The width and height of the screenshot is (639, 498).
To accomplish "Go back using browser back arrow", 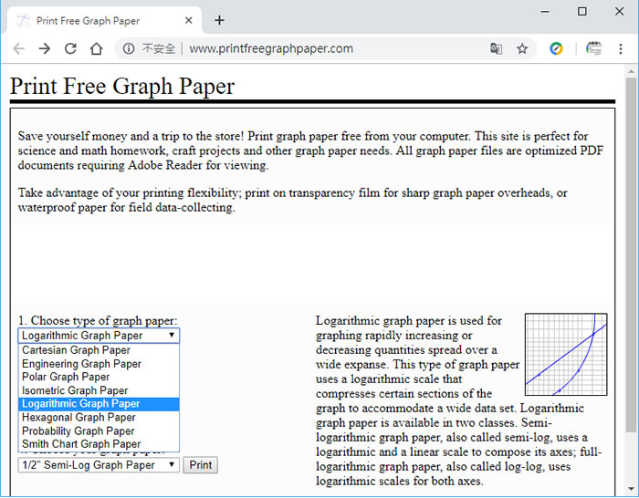I will [19, 49].
